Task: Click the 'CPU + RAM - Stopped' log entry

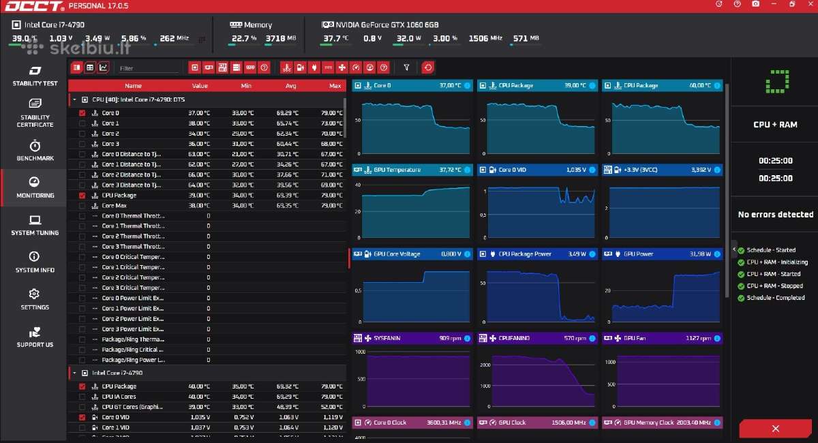Action: [x=771, y=286]
